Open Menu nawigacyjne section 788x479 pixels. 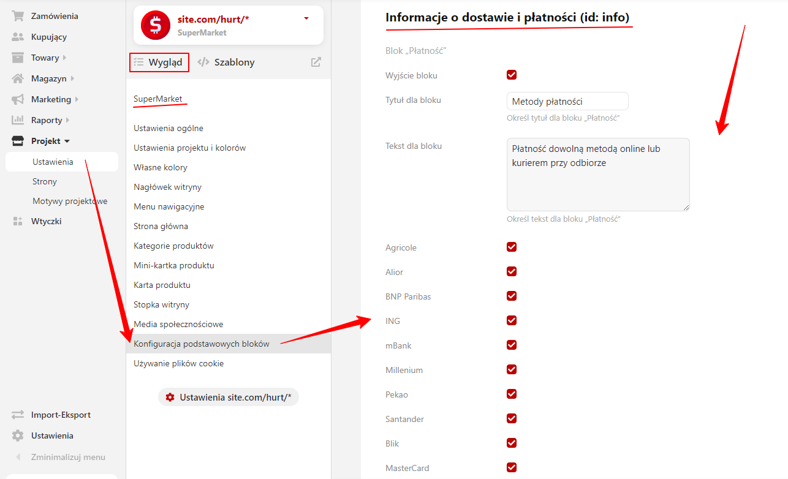(x=169, y=206)
